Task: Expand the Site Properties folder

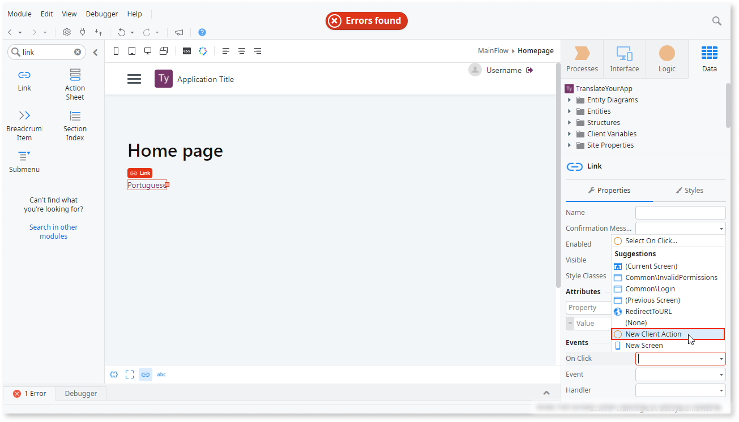Action: point(569,145)
